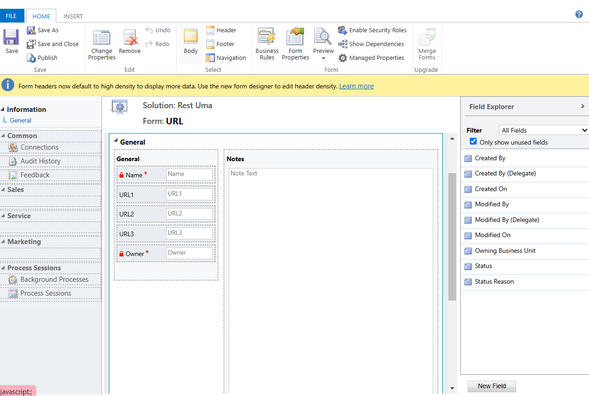Redo the last change

pos(157,44)
